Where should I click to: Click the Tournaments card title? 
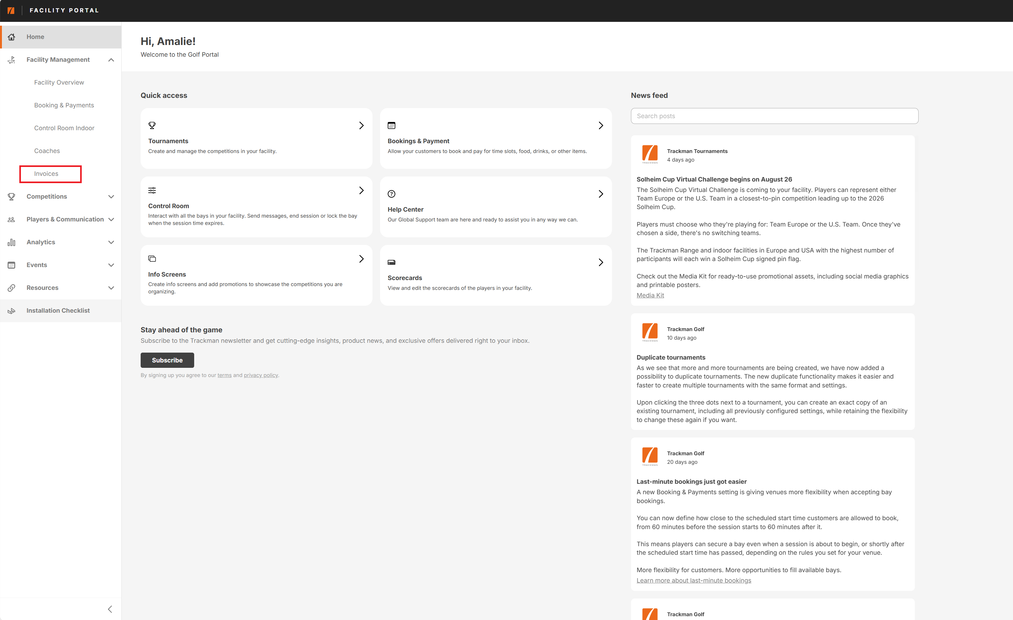tap(168, 141)
